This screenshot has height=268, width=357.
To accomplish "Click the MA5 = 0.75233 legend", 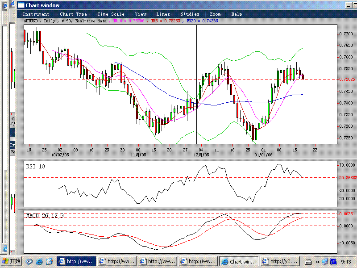I will [166, 21].
